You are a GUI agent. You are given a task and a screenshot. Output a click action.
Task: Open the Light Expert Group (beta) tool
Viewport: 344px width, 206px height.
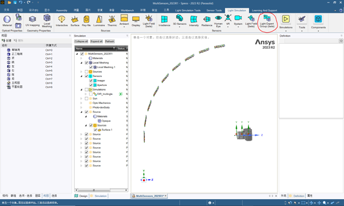267,22
